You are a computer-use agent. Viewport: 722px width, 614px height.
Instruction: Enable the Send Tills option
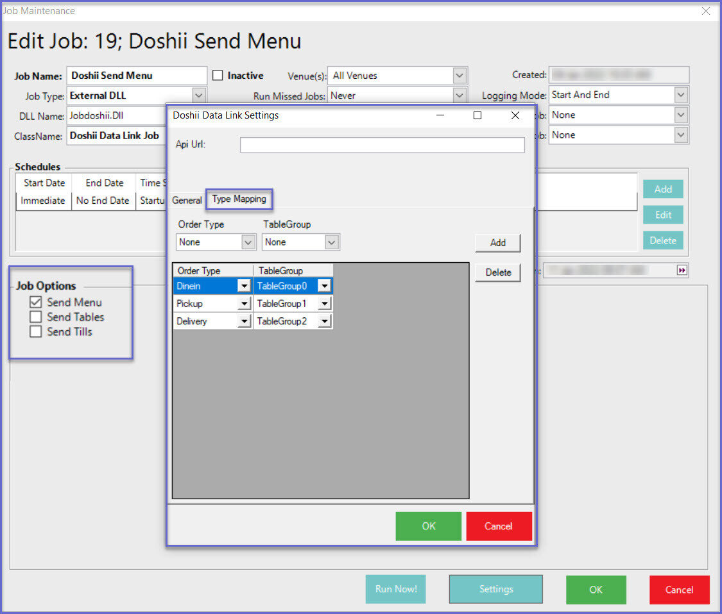pos(35,331)
